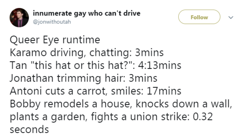Click the word "Jonathan" in the tweet
This screenshot has width=242, height=139.
(x=32, y=78)
